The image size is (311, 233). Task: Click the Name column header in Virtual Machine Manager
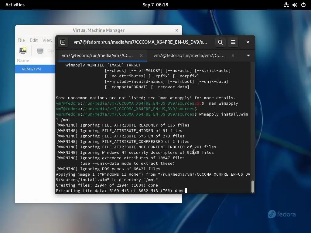click(23, 61)
